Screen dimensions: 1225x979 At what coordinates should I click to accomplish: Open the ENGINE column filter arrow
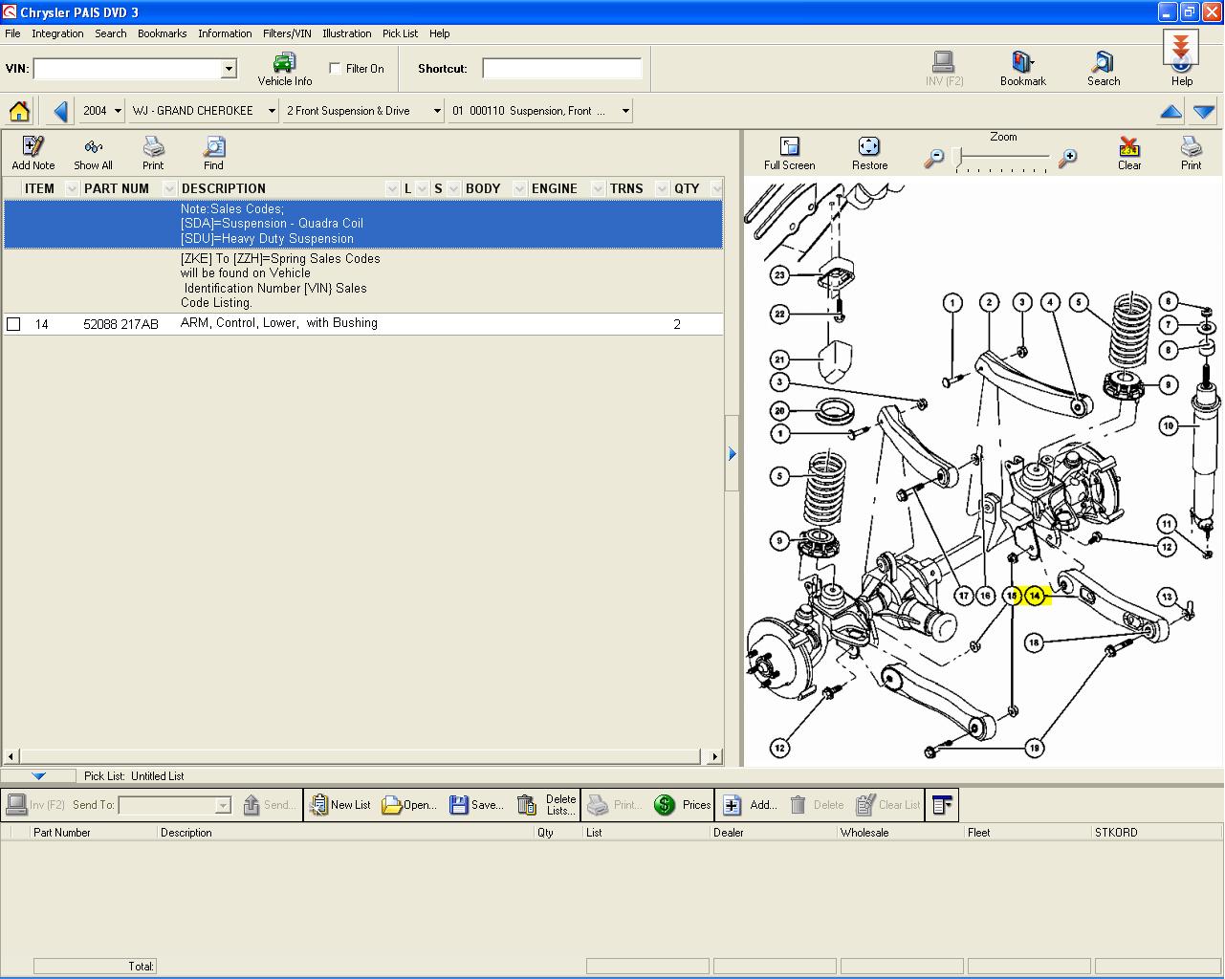tap(598, 188)
